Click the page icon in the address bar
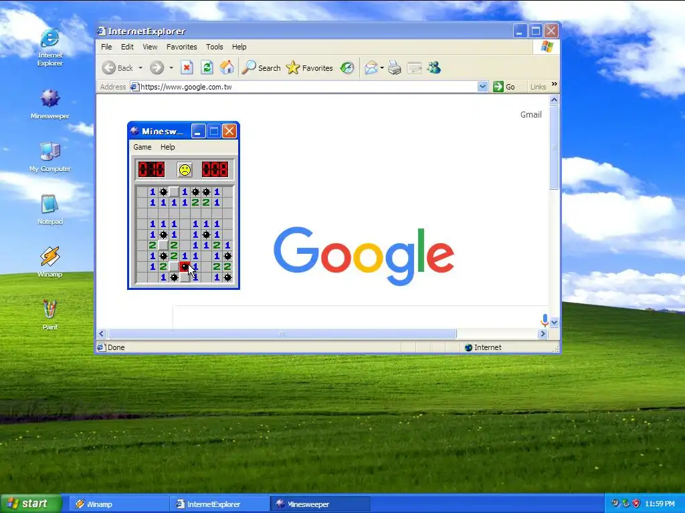685x513 pixels. point(135,87)
